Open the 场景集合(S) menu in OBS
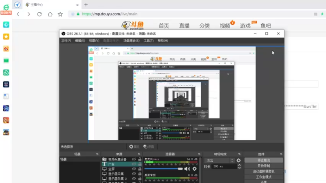Image resolution: width=326 pixels, height=183 pixels. [131, 41]
